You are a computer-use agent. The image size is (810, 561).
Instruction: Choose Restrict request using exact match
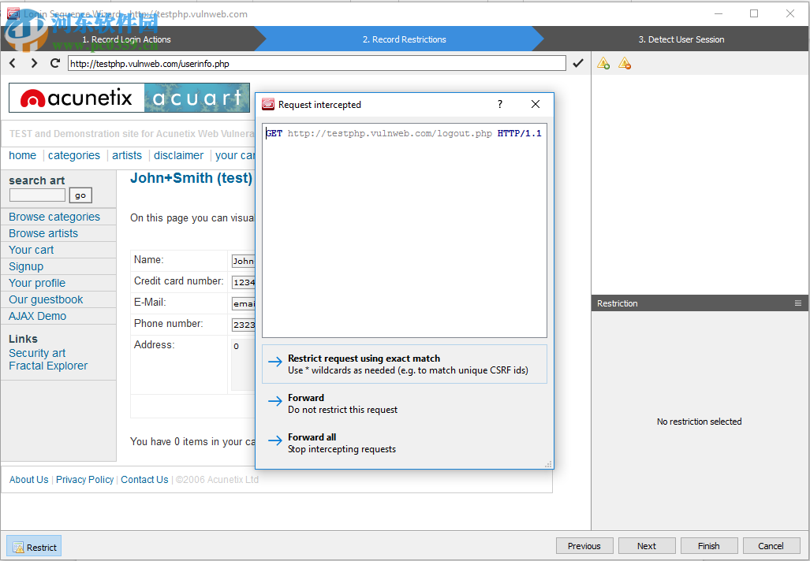point(405,364)
